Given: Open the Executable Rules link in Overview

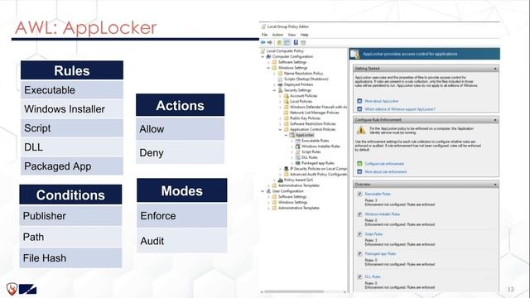Looking at the screenshot, I should pos(378,194).
